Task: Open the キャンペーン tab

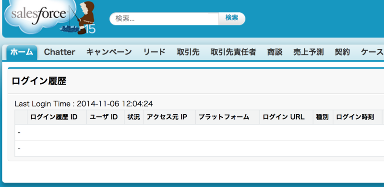Action: [x=109, y=52]
